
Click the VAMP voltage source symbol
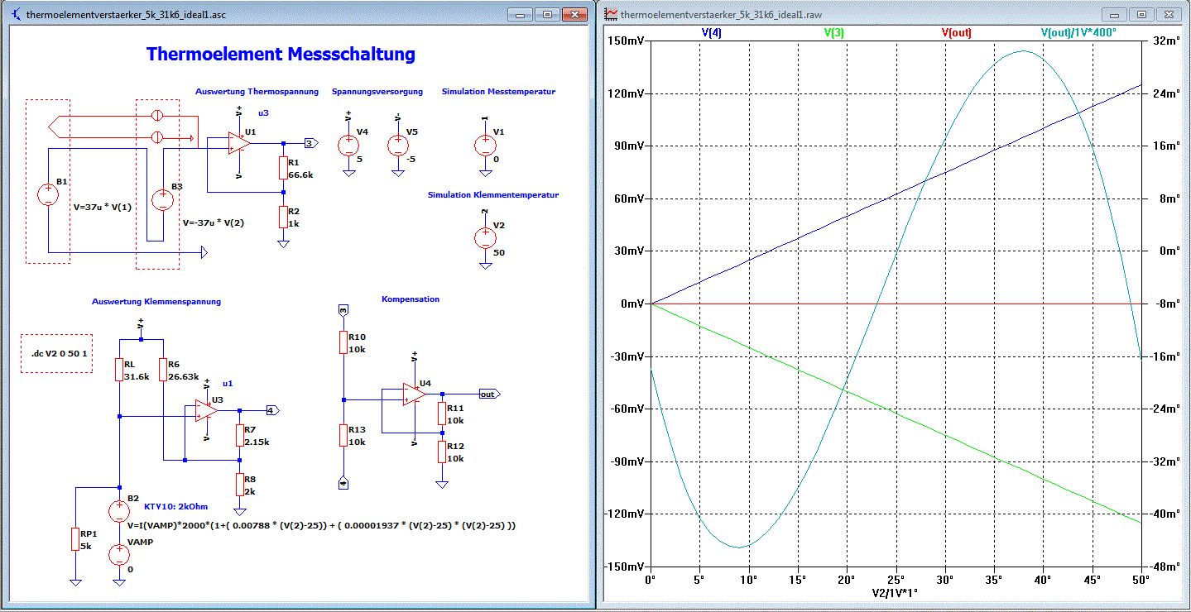[120, 554]
